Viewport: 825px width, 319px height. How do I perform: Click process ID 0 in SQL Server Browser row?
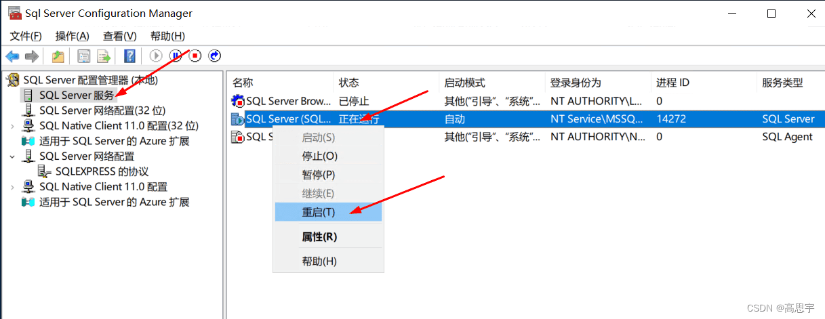pyautogui.click(x=659, y=102)
